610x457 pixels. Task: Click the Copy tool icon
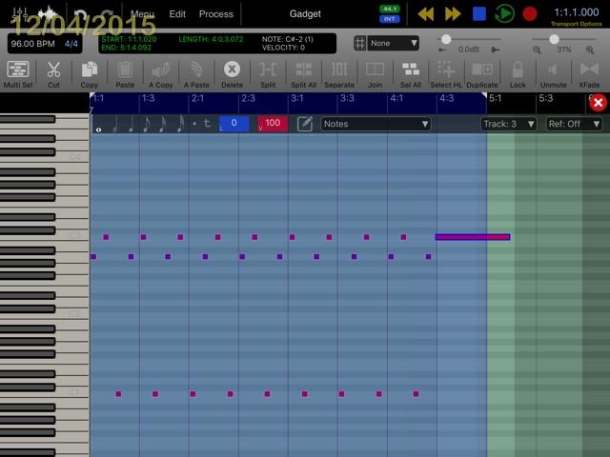coord(89,74)
